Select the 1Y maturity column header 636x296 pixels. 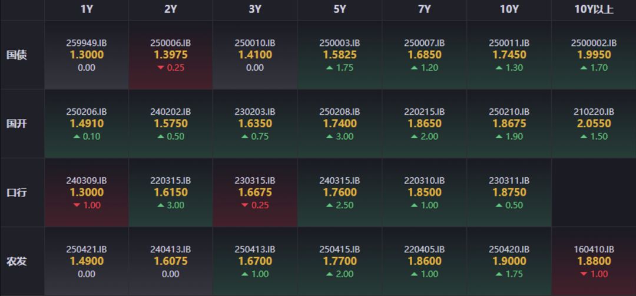click(x=86, y=9)
